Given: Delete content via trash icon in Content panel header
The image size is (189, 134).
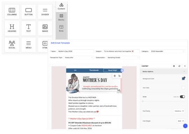Looking at the screenshot, I should point(174,66).
